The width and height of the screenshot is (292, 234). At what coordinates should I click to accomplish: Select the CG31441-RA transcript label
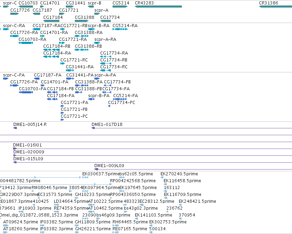point(80,67)
